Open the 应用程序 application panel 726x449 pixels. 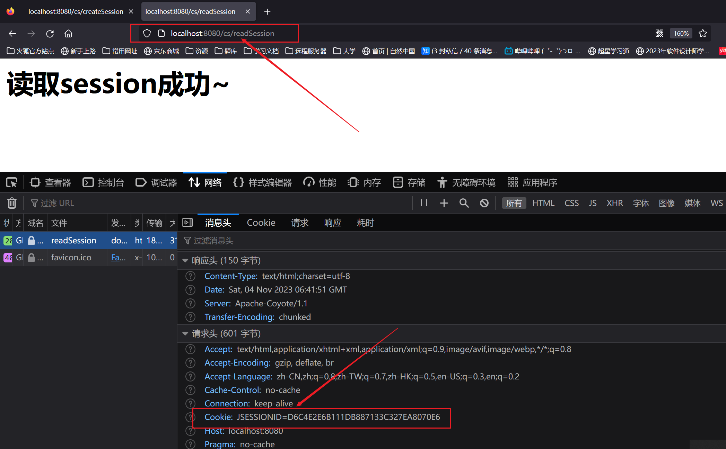(x=532, y=182)
